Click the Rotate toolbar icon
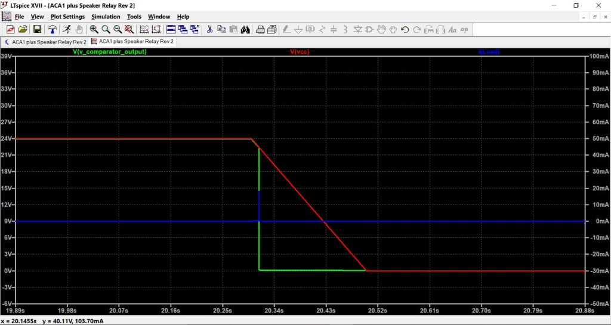 (428, 30)
